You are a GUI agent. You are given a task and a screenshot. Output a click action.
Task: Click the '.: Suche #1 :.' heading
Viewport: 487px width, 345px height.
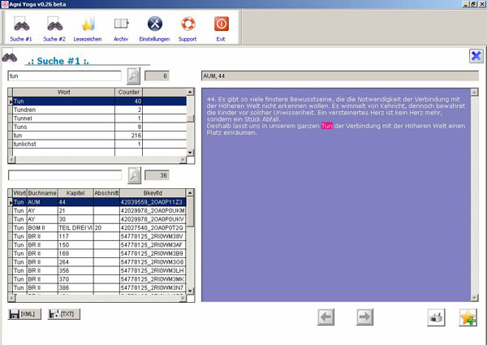[58, 61]
